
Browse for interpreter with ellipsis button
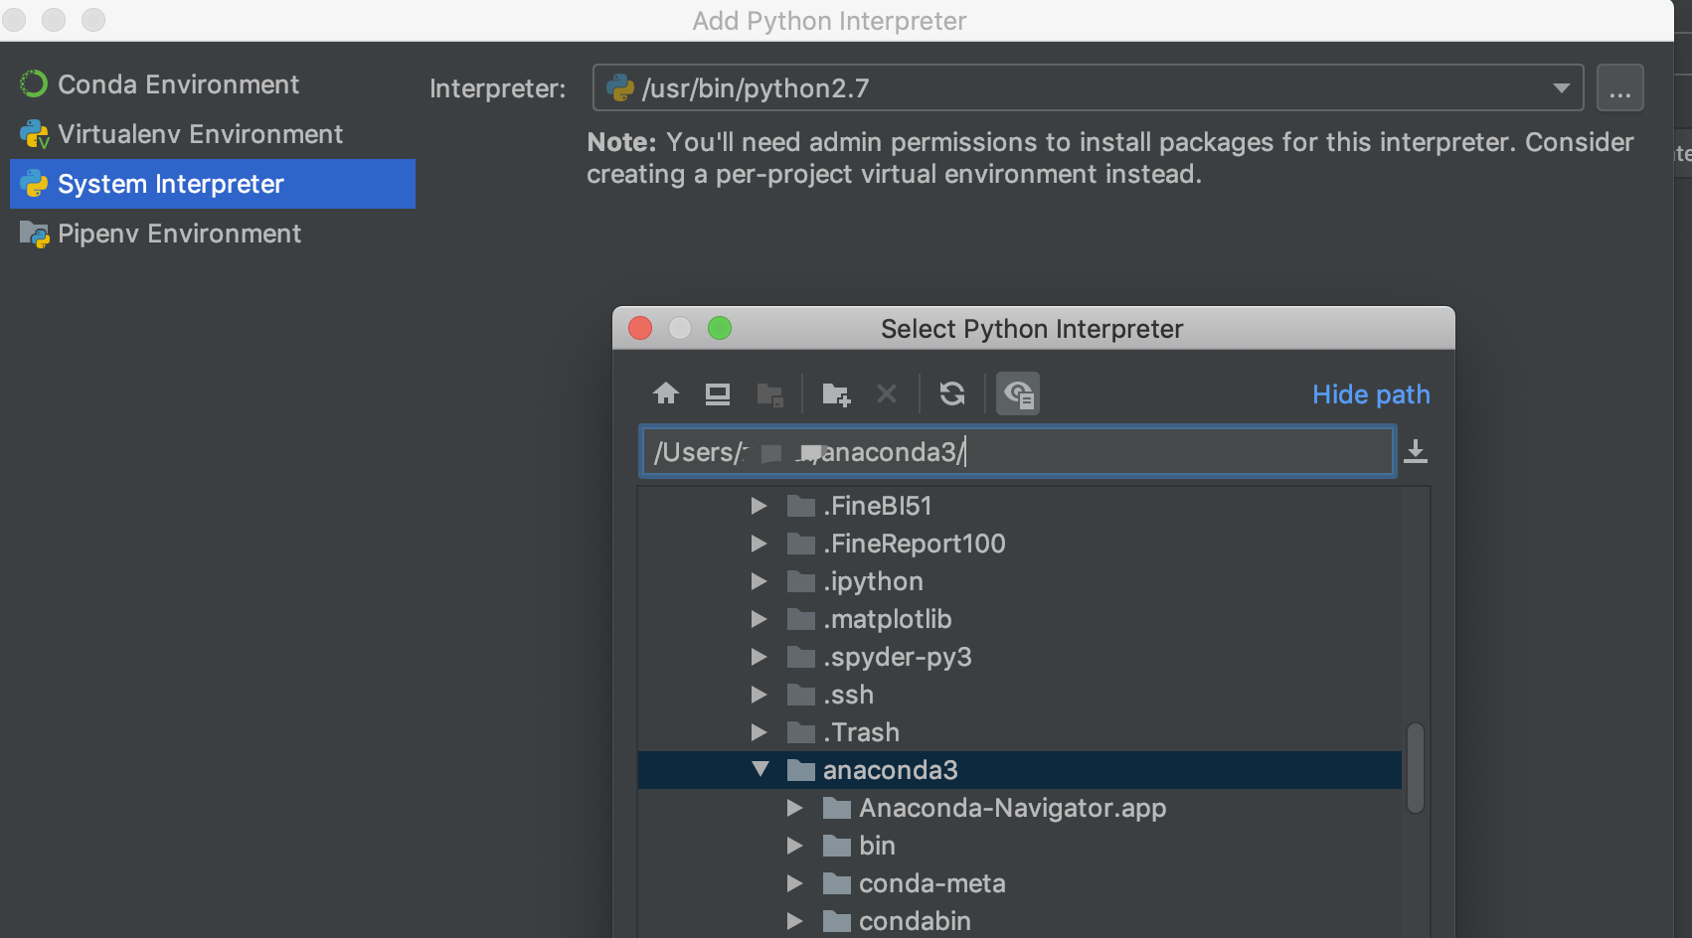click(1619, 88)
